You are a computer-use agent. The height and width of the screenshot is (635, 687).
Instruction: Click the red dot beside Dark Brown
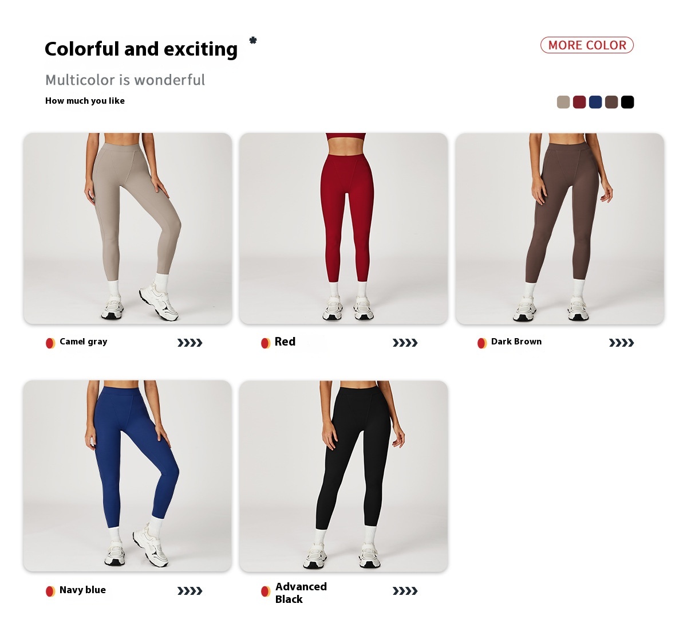[482, 343]
